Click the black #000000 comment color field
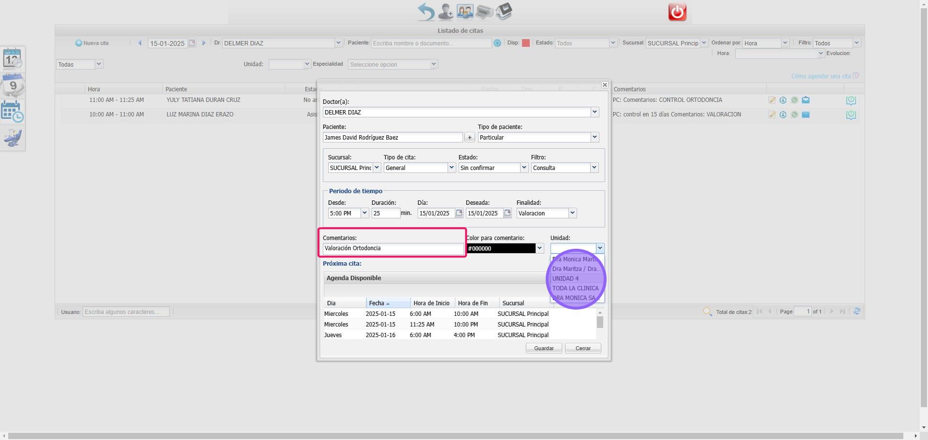The width and height of the screenshot is (928, 440). pyautogui.click(x=501, y=248)
